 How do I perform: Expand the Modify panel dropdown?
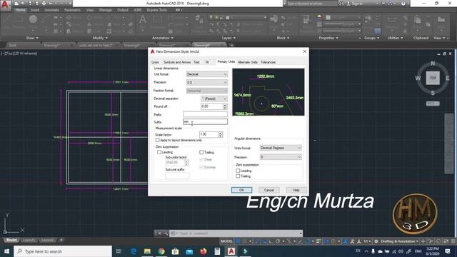[100, 38]
